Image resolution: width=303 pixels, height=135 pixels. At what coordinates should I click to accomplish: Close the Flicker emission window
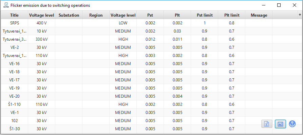pos(294,5)
